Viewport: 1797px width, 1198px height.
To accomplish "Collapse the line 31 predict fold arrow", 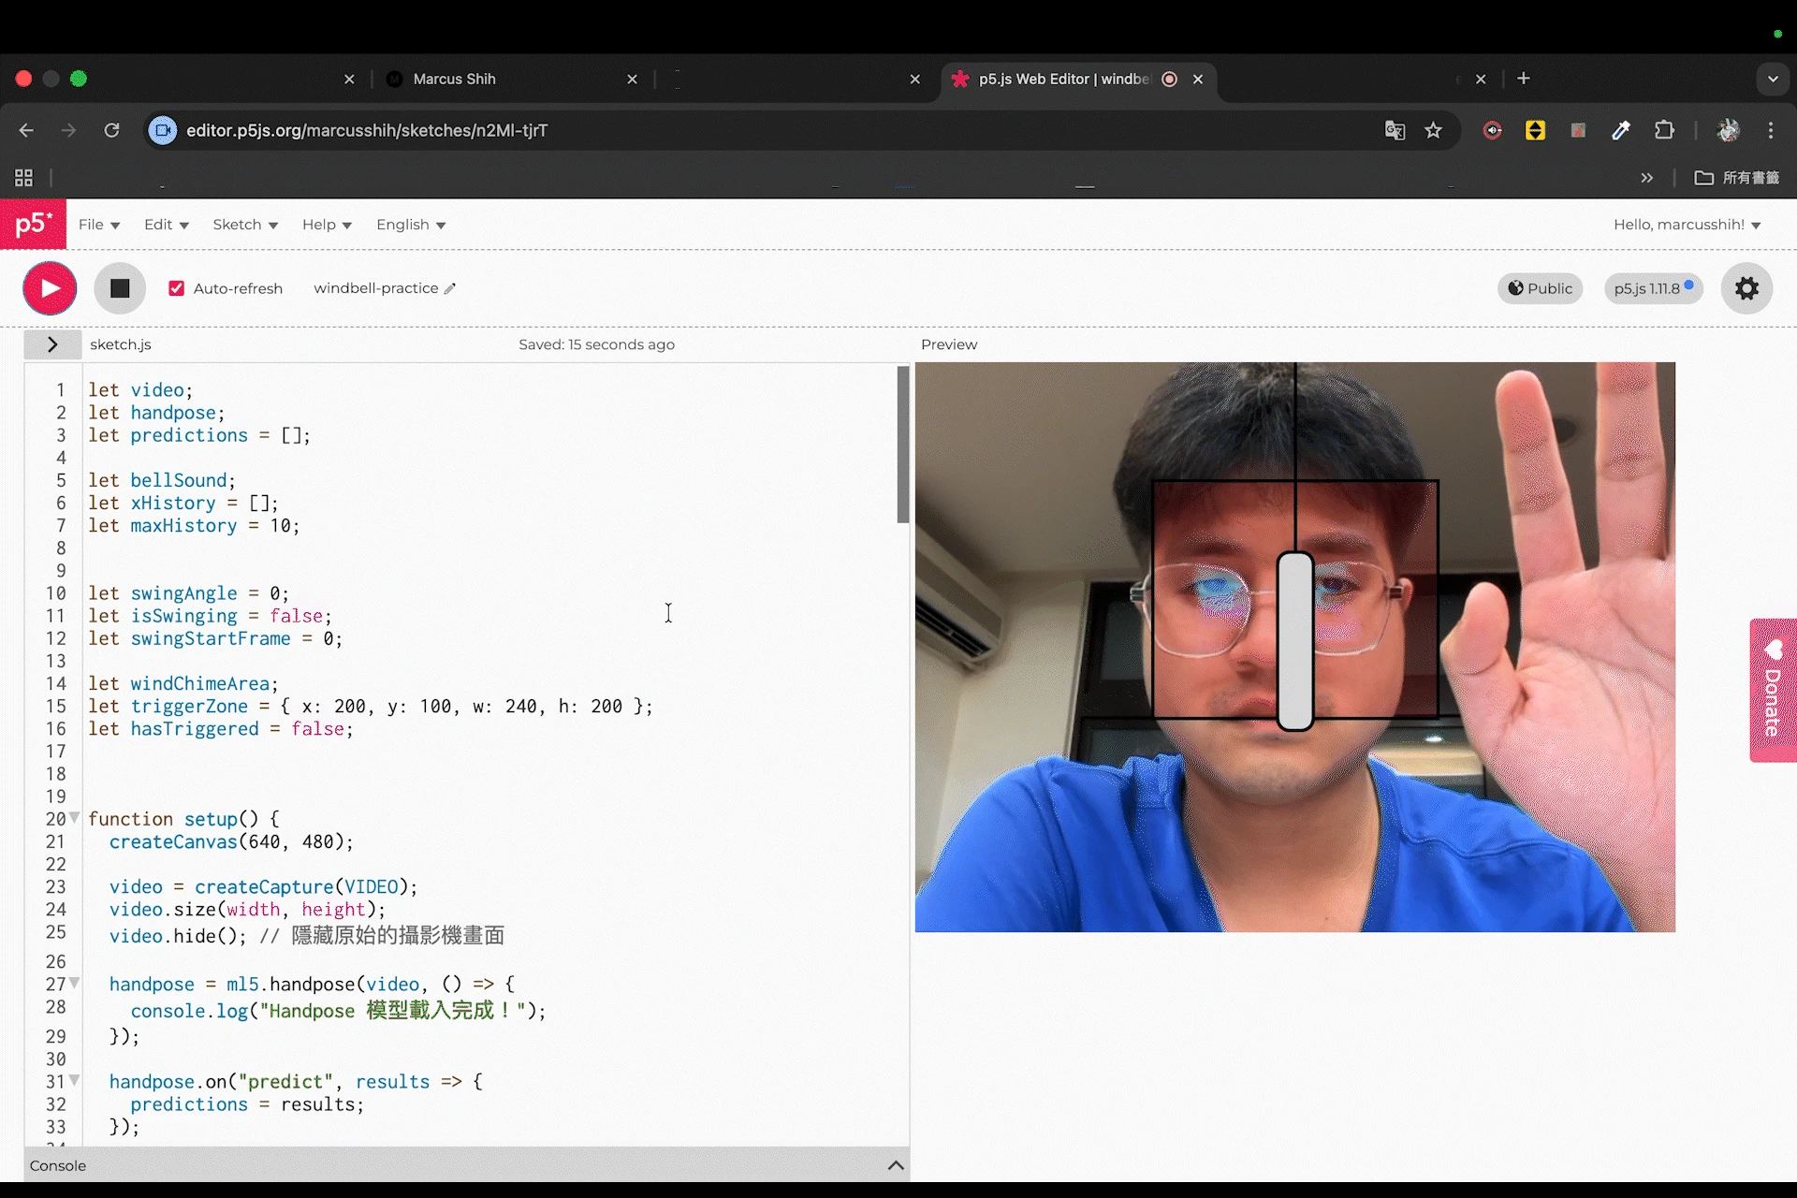I will pyautogui.click(x=74, y=1080).
